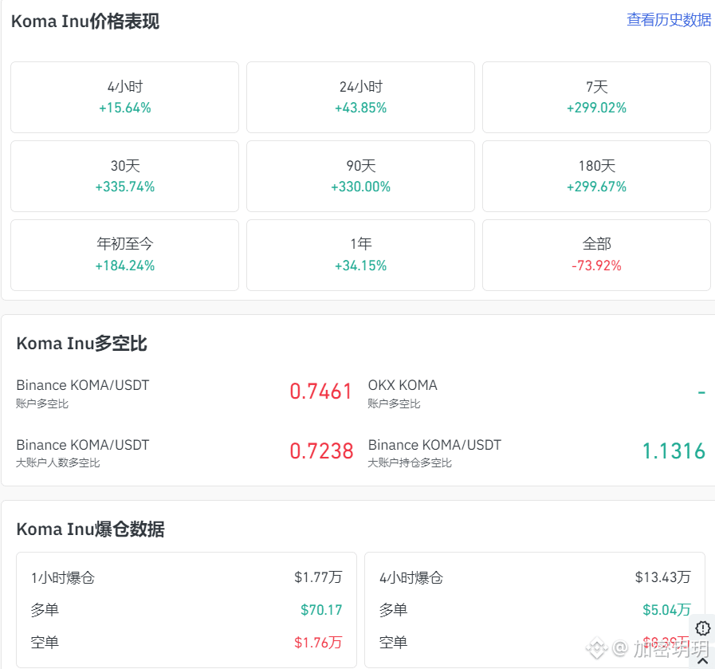Click the +15.64% value
The width and height of the screenshot is (715, 669).
point(125,108)
